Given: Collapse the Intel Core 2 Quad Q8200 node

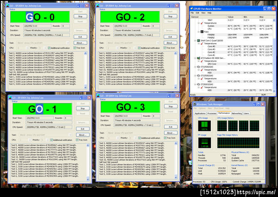Looking at the screenshot, I should 195,41.
